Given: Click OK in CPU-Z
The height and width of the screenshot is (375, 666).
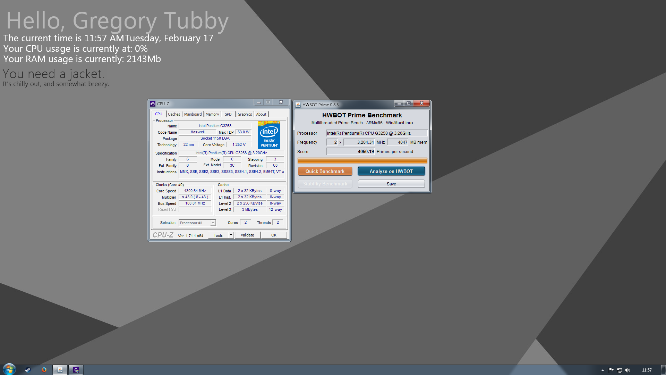Looking at the screenshot, I should click(274, 235).
